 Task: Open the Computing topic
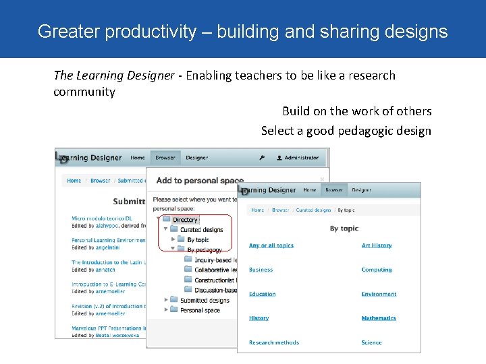click(x=377, y=270)
